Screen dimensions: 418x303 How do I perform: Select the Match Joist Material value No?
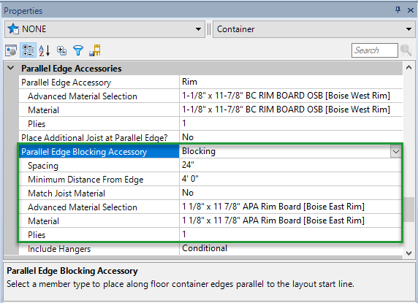pyautogui.click(x=188, y=193)
